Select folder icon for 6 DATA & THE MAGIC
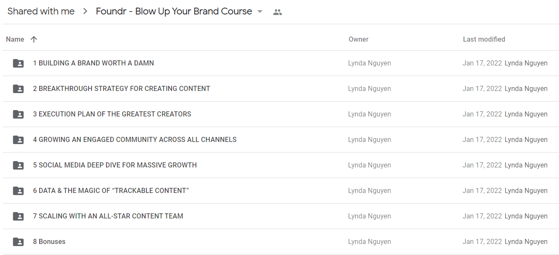The width and height of the screenshot is (559, 255). pos(18,191)
